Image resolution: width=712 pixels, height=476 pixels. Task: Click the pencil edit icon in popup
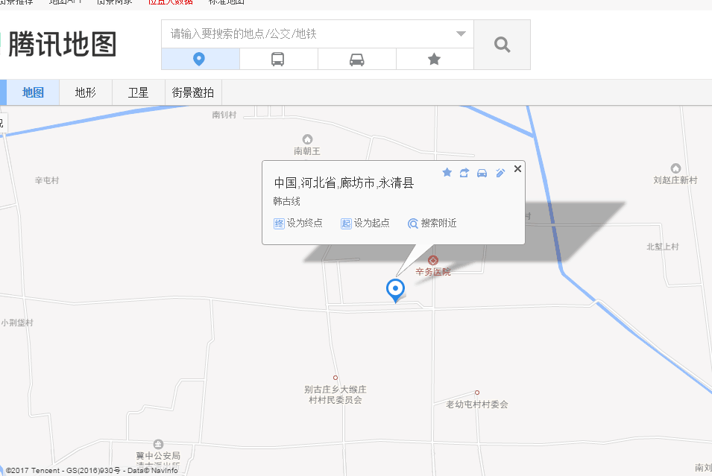(500, 172)
